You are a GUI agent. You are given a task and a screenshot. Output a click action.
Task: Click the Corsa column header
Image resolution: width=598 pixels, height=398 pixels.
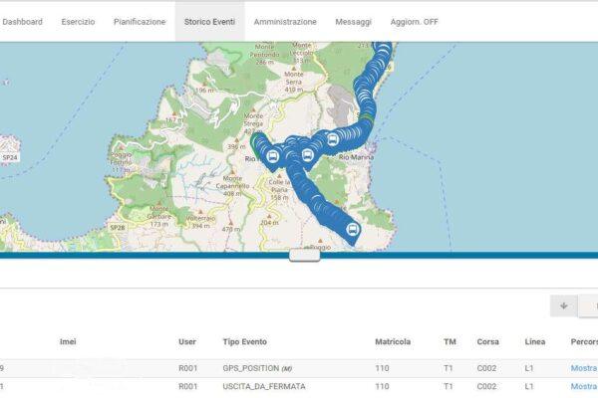(487, 342)
